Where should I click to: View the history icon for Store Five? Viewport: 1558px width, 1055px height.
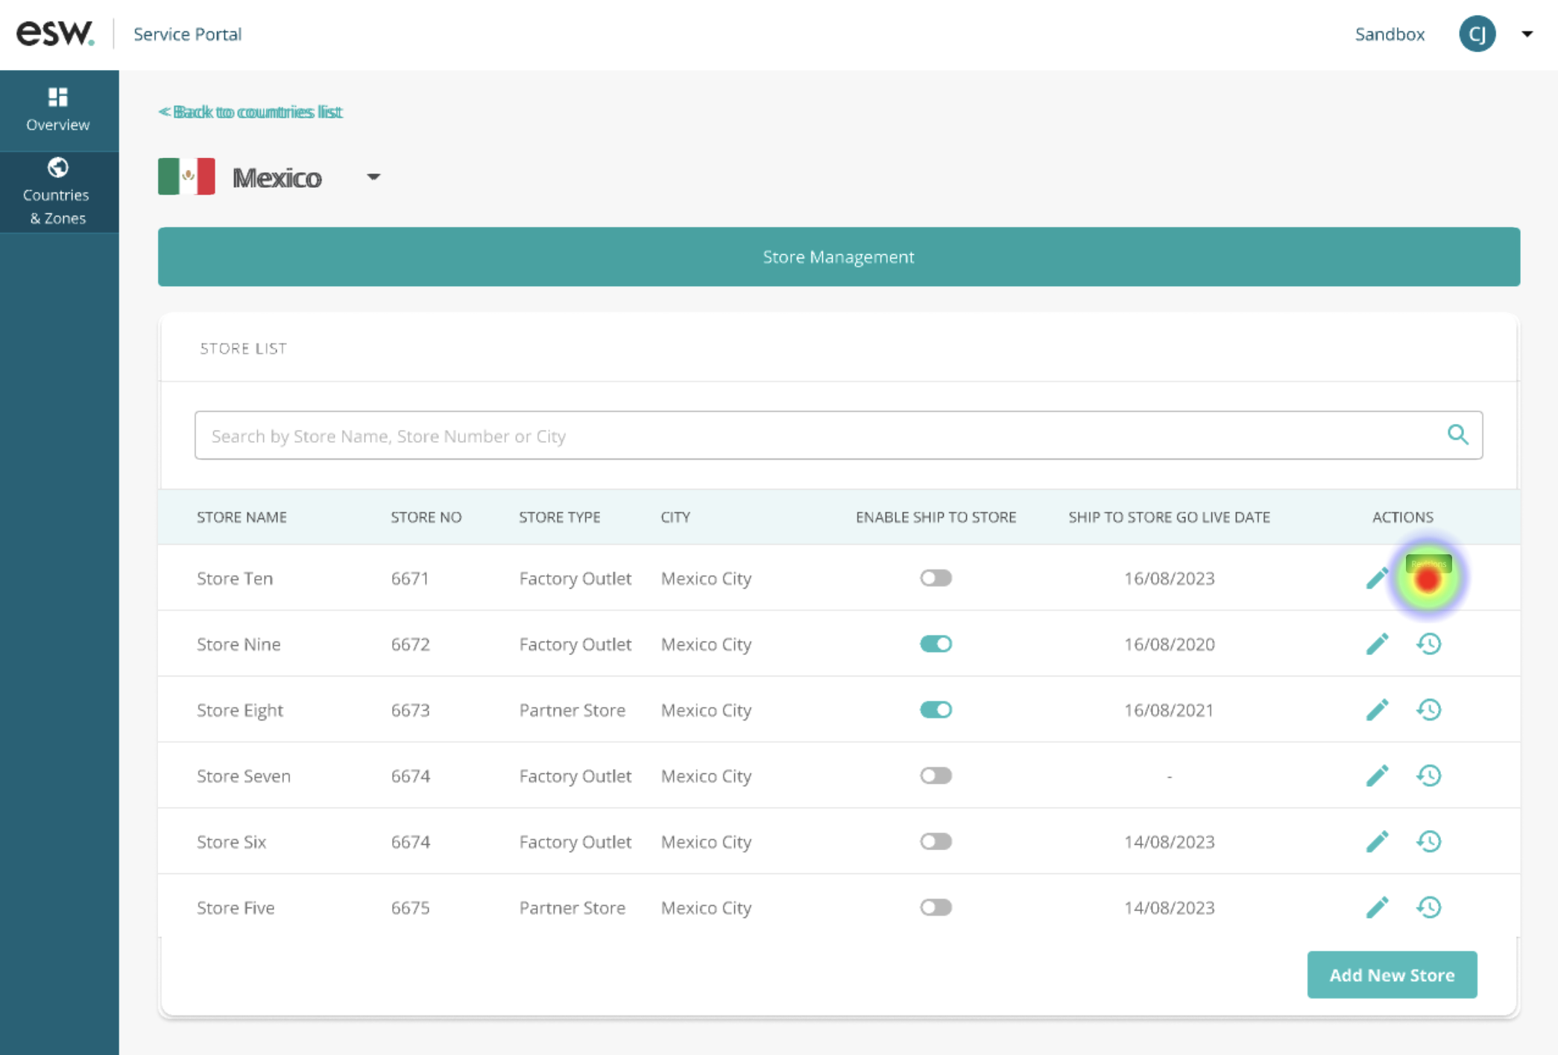(1428, 907)
